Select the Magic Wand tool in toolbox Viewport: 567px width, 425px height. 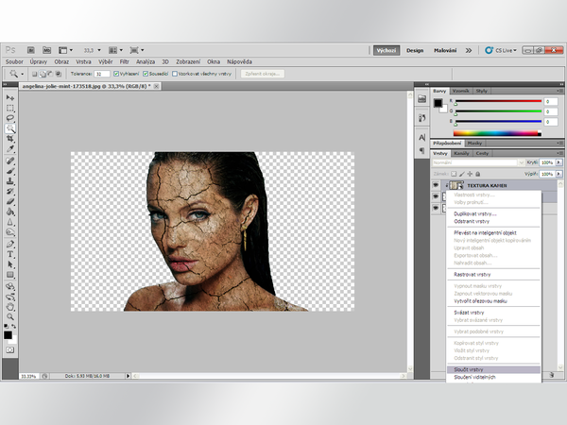click(10, 128)
